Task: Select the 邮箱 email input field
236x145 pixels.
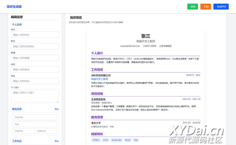Action: (35, 58)
